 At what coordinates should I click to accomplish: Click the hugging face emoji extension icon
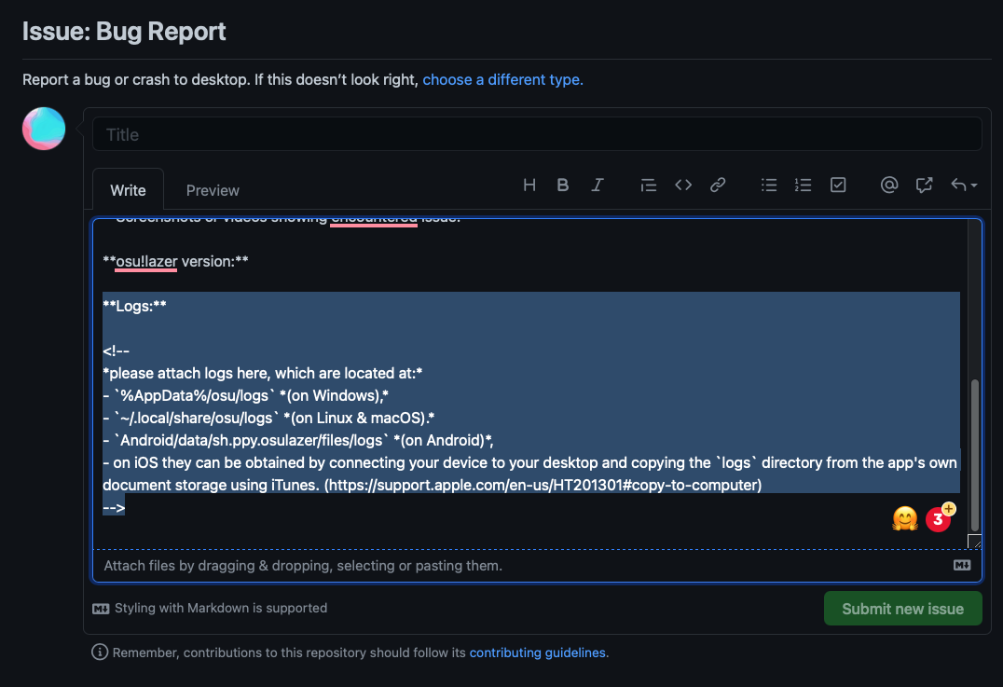click(x=904, y=519)
